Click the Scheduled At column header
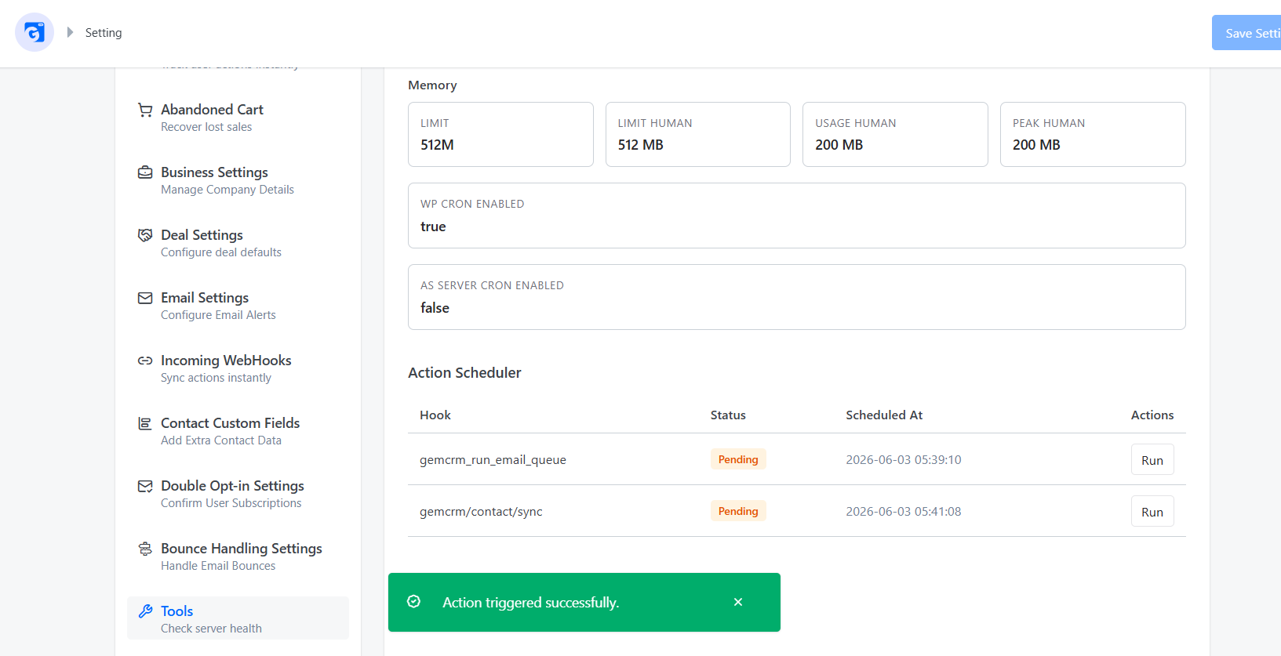The height and width of the screenshot is (656, 1281). coord(884,415)
